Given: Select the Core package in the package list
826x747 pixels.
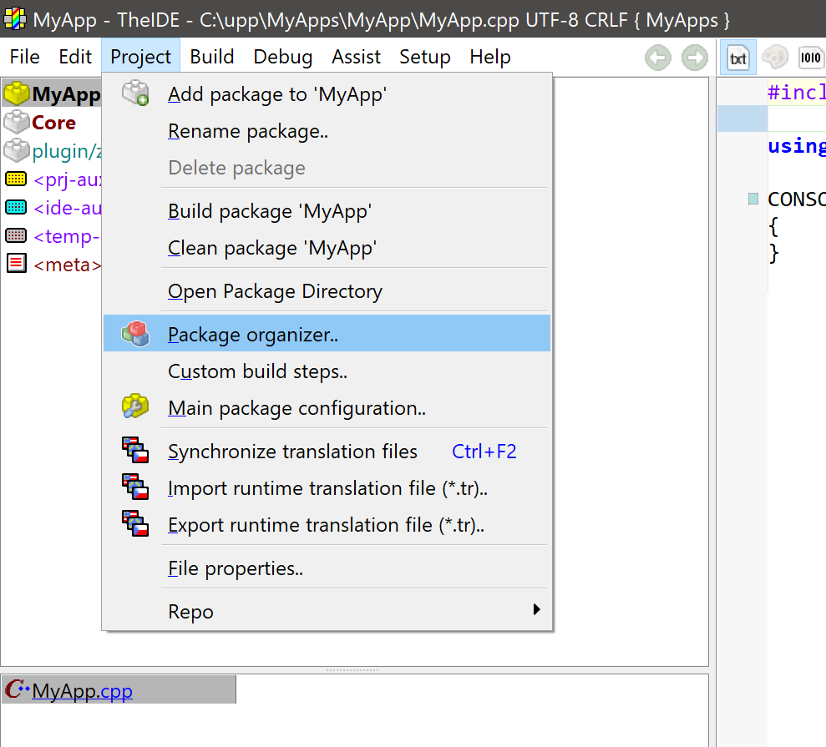Looking at the screenshot, I should 53,123.
